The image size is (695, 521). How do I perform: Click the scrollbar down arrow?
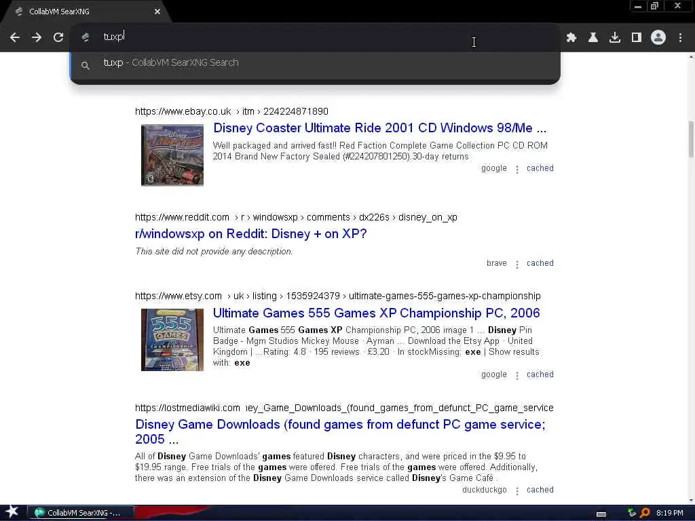click(691, 501)
